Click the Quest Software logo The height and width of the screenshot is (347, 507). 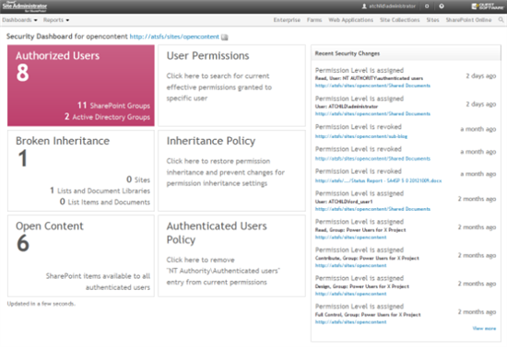click(488, 6)
